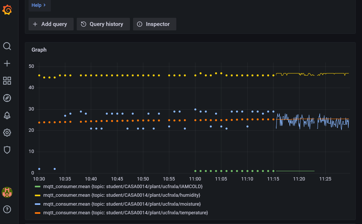The height and width of the screenshot is (224, 362).
Task: Open the Grafana home logo
Action: [x=7, y=10]
